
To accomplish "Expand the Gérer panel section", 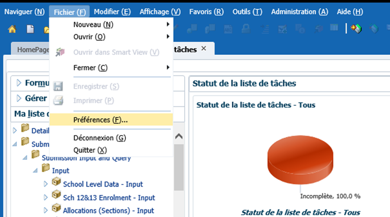I will click(x=19, y=98).
